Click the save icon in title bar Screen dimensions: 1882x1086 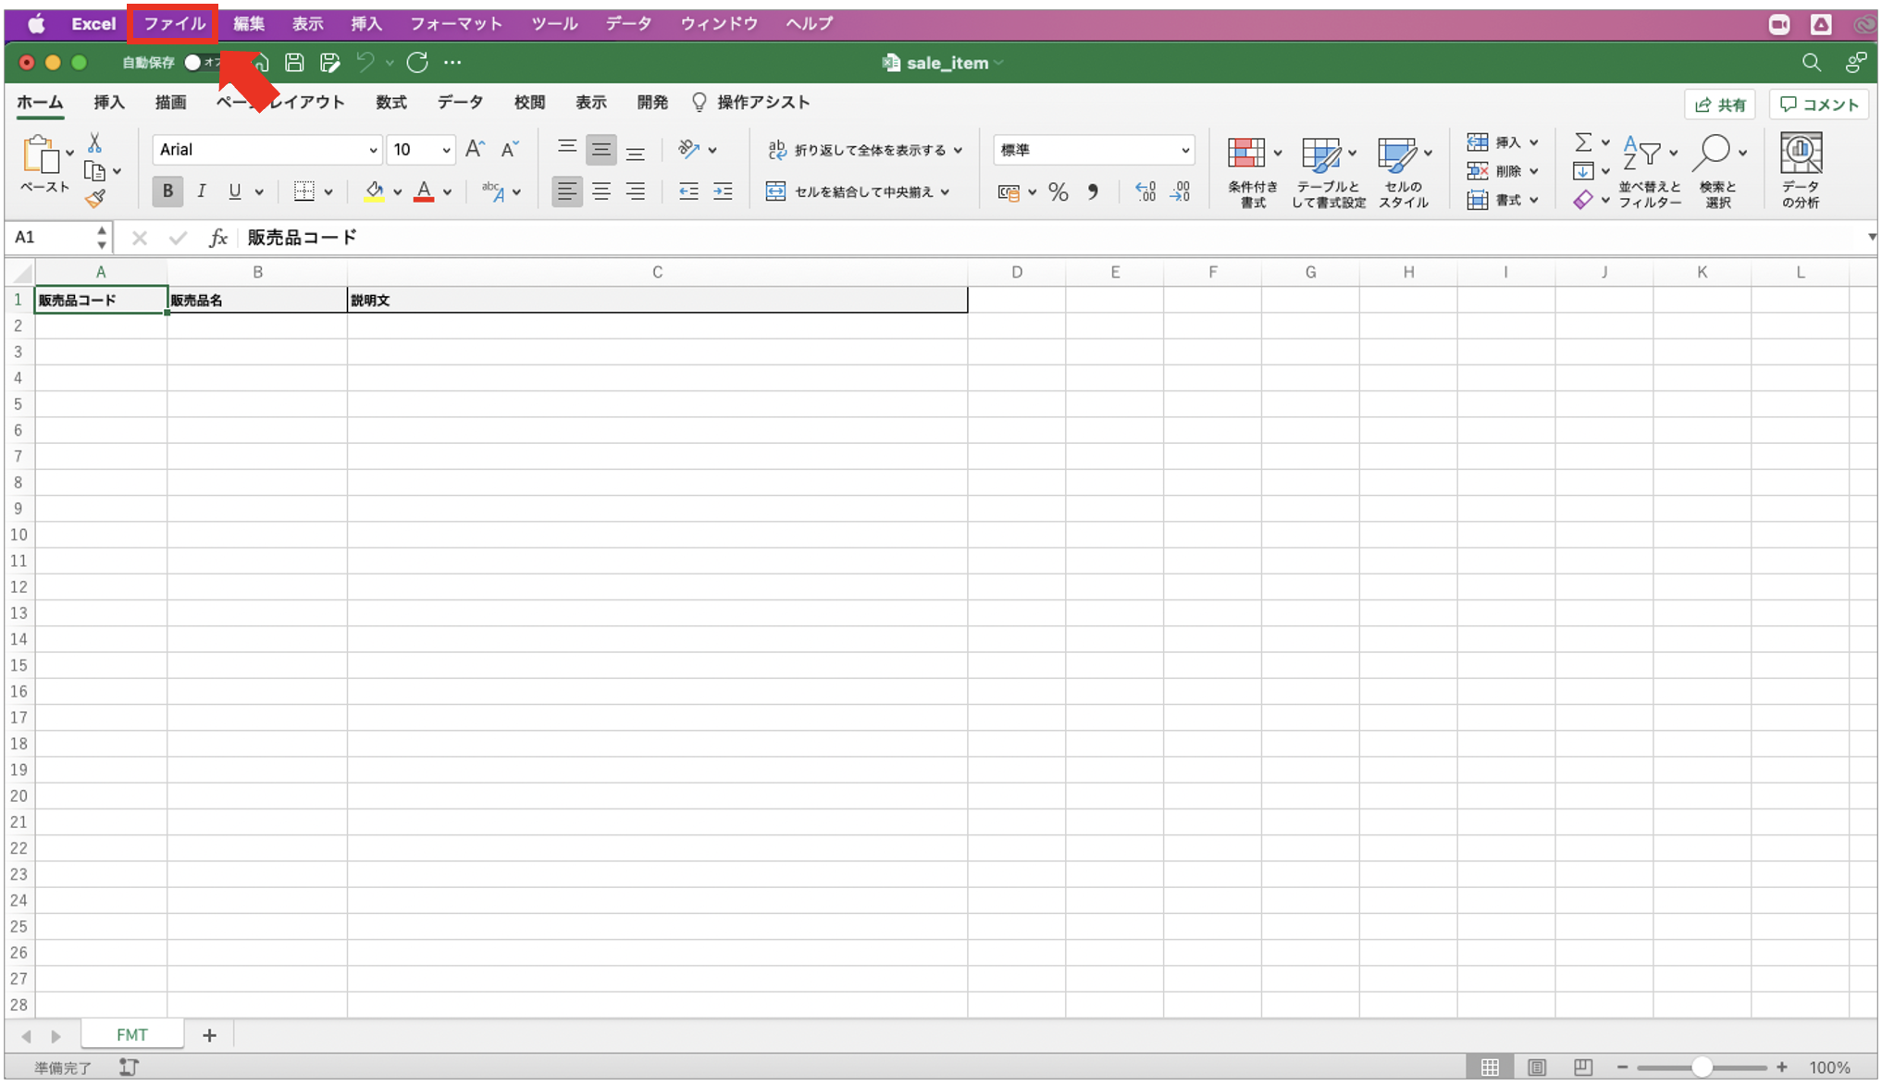point(294,63)
